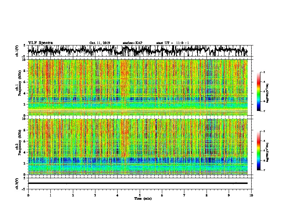This screenshot has height=219, width=283.
Task: Click time axis tick label "5"
Action: (140, 195)
